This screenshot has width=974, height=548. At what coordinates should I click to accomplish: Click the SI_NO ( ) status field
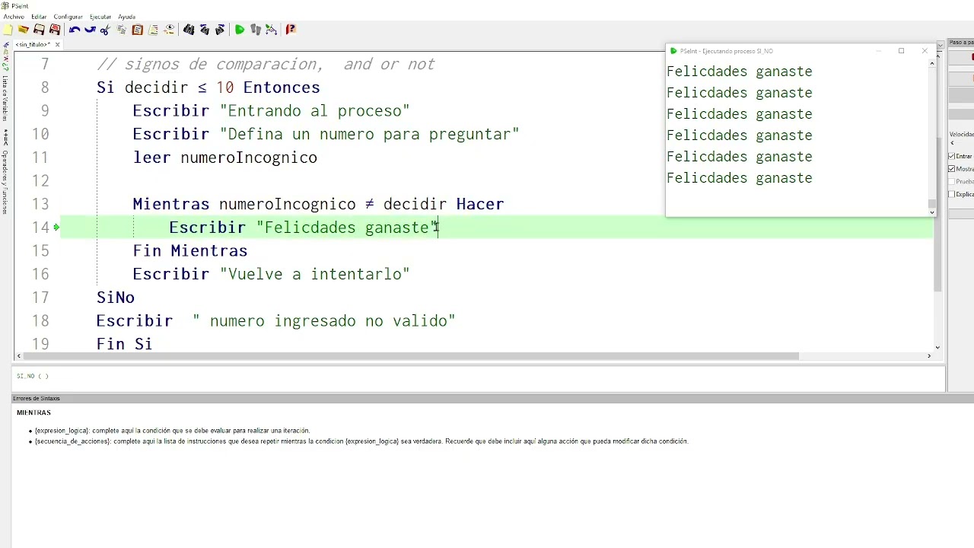point(33,376)
